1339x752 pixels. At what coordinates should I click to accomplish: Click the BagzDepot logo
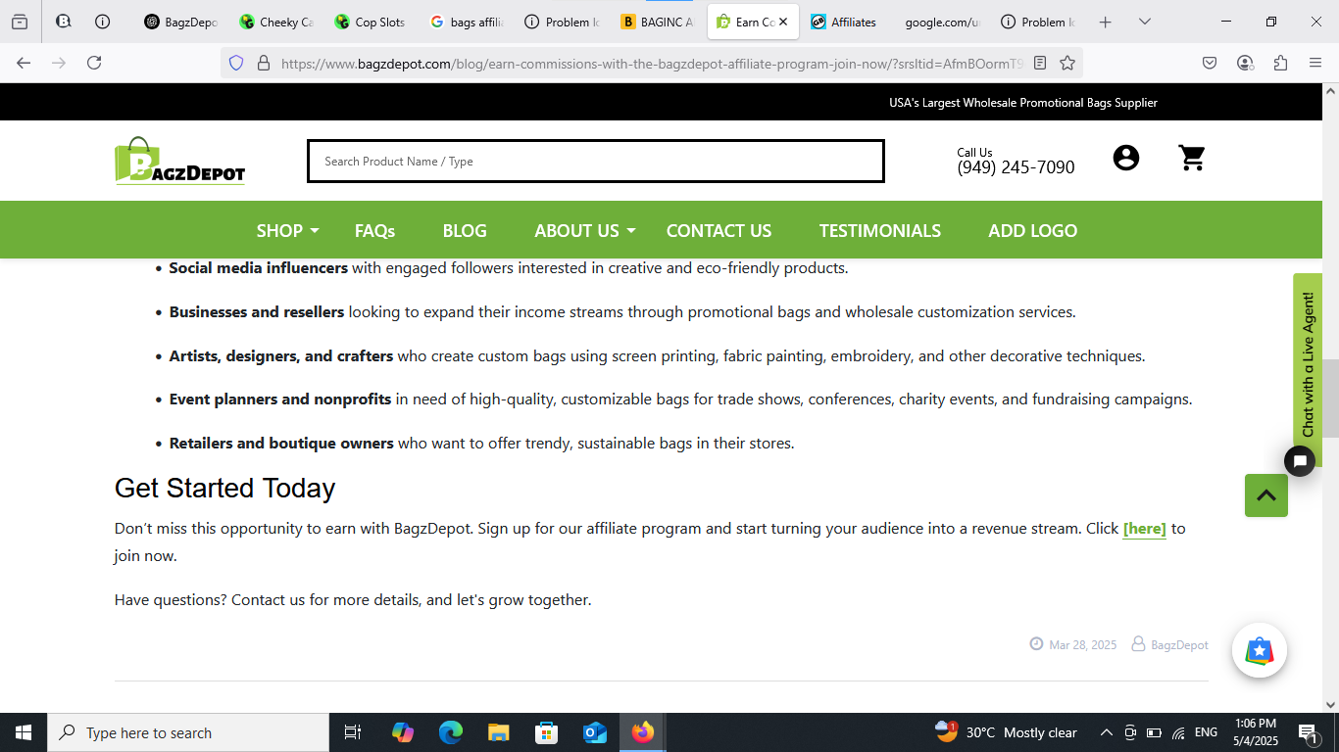point(179,161)
